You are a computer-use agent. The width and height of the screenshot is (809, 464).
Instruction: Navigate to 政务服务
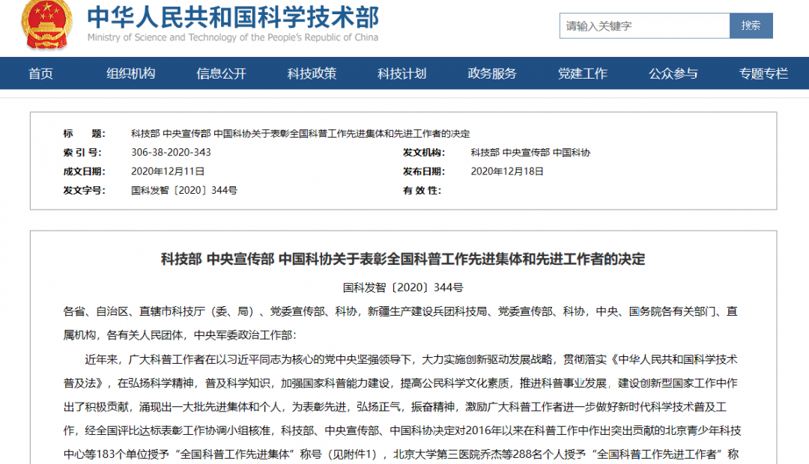(x=492, y=74)
